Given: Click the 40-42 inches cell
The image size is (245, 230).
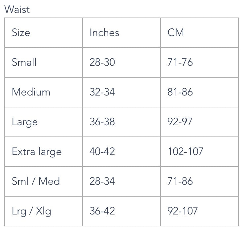Looking at the screenshot, I should 122,152.
